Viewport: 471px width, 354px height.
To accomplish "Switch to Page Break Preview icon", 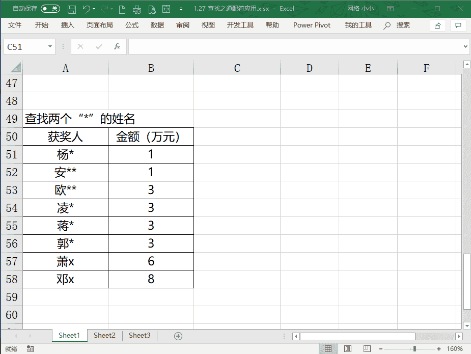I will [367, 348].
